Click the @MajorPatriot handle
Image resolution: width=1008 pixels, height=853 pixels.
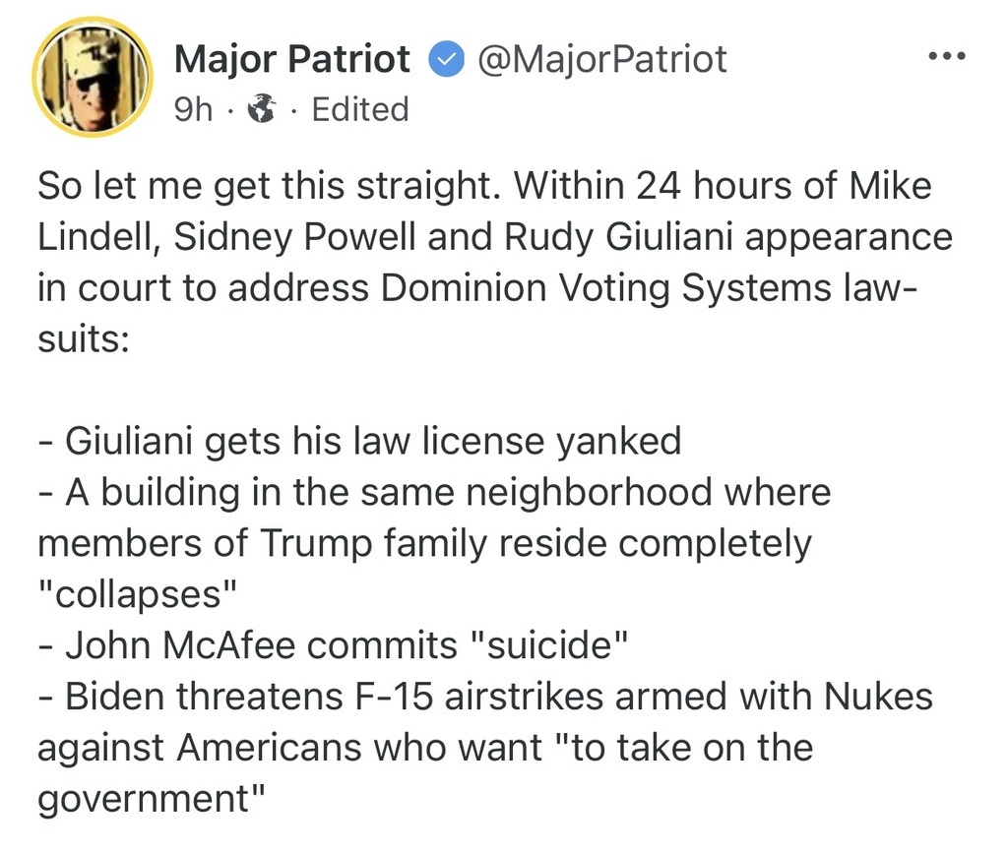(x=601, y=60)
